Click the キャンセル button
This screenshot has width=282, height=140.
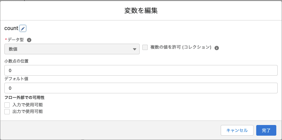[237, 130]
